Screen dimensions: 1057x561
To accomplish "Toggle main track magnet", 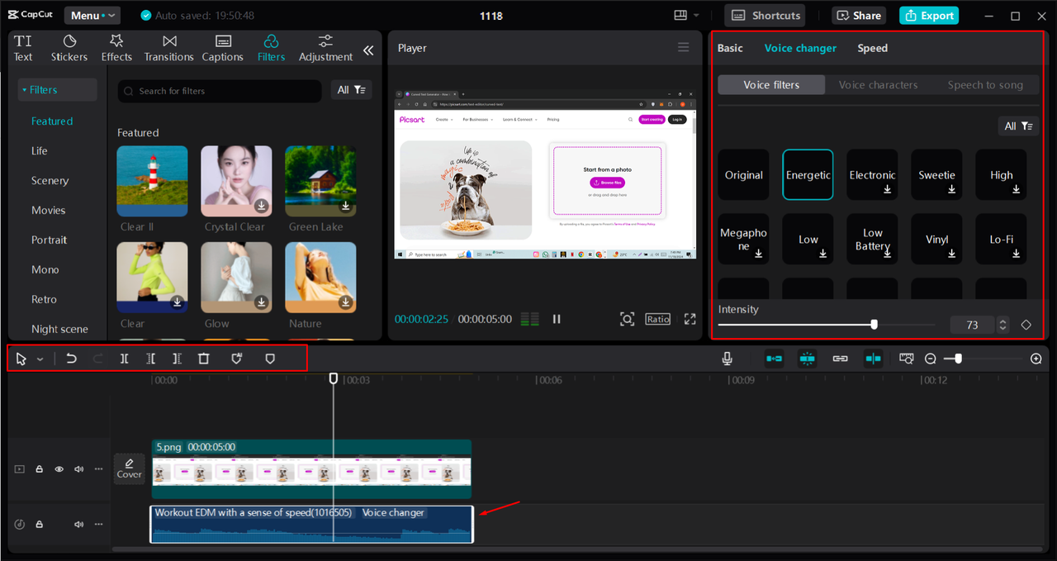I will [x=774, y=359].
